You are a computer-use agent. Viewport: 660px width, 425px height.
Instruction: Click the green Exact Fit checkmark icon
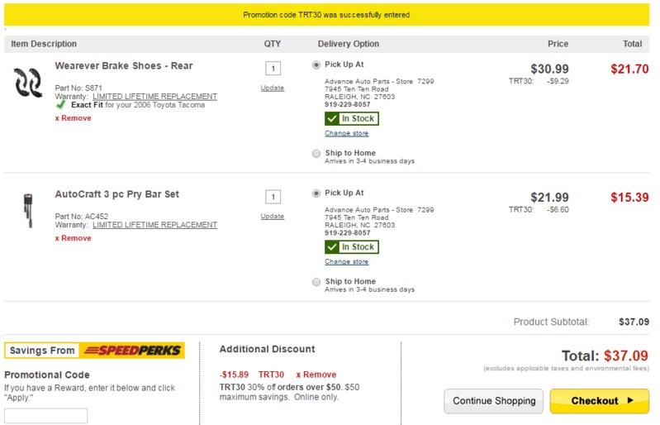(x=61, y=104)
